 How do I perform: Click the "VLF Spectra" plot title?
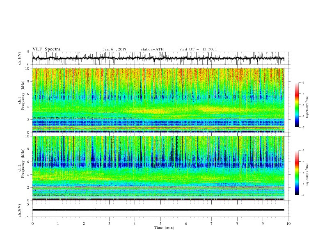pos(46,49)
